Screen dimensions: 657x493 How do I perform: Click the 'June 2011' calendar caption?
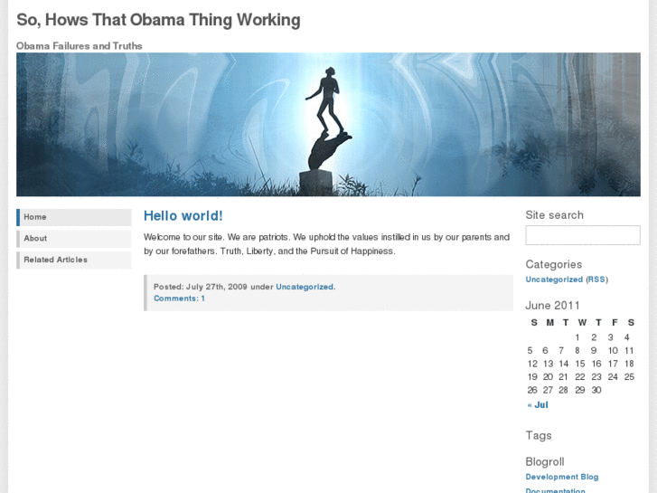click(x=553, y=306)
